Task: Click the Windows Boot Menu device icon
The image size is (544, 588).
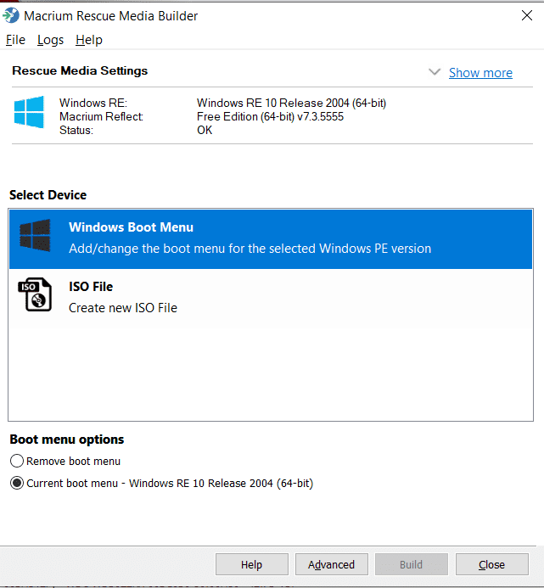Action: pyautogui.click(x=35, y=237)
